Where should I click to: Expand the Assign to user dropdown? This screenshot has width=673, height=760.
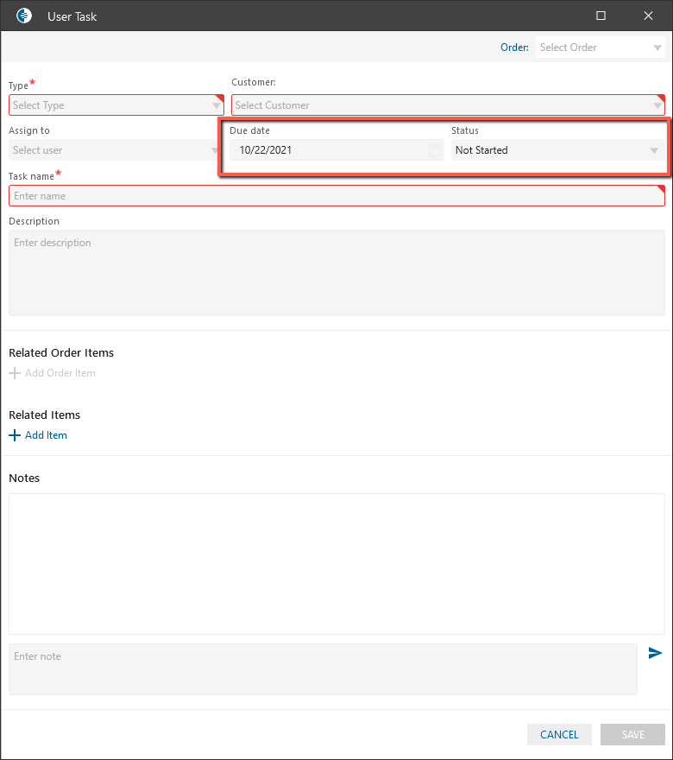click(x=215, y=151)
